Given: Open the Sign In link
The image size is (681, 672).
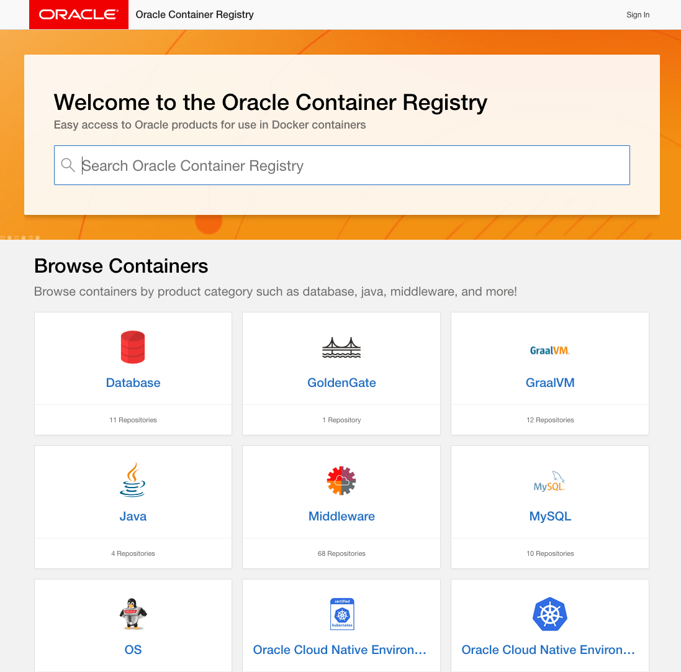Looking at the screenshot, I should pyautogui.click(x=638, y=15).
